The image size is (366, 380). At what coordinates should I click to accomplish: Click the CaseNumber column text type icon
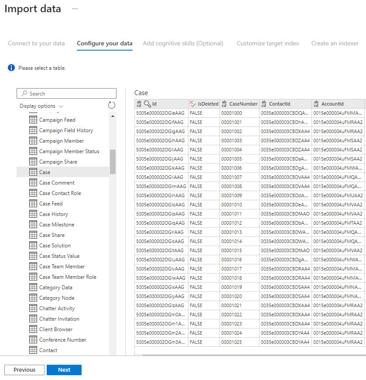pos(224,104)
